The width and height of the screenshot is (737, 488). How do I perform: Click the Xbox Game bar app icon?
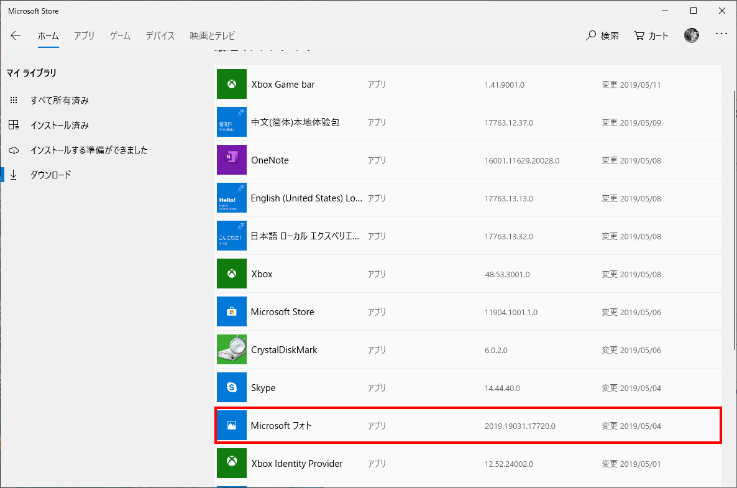232,84
